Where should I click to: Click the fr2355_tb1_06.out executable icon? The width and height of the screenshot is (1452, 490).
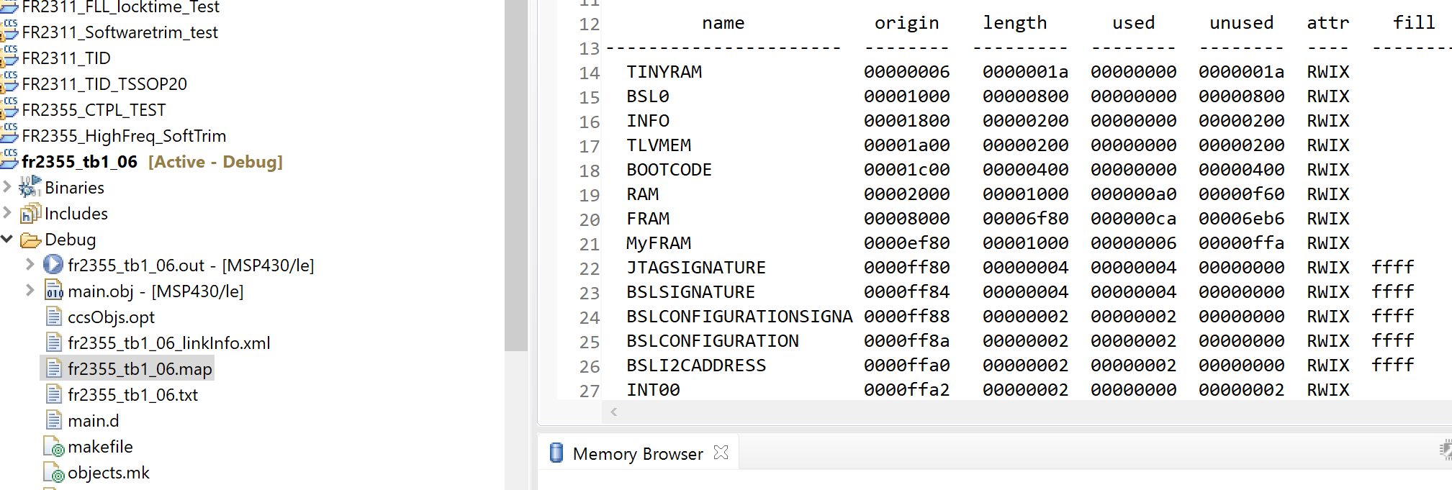(x=53, y=266)
